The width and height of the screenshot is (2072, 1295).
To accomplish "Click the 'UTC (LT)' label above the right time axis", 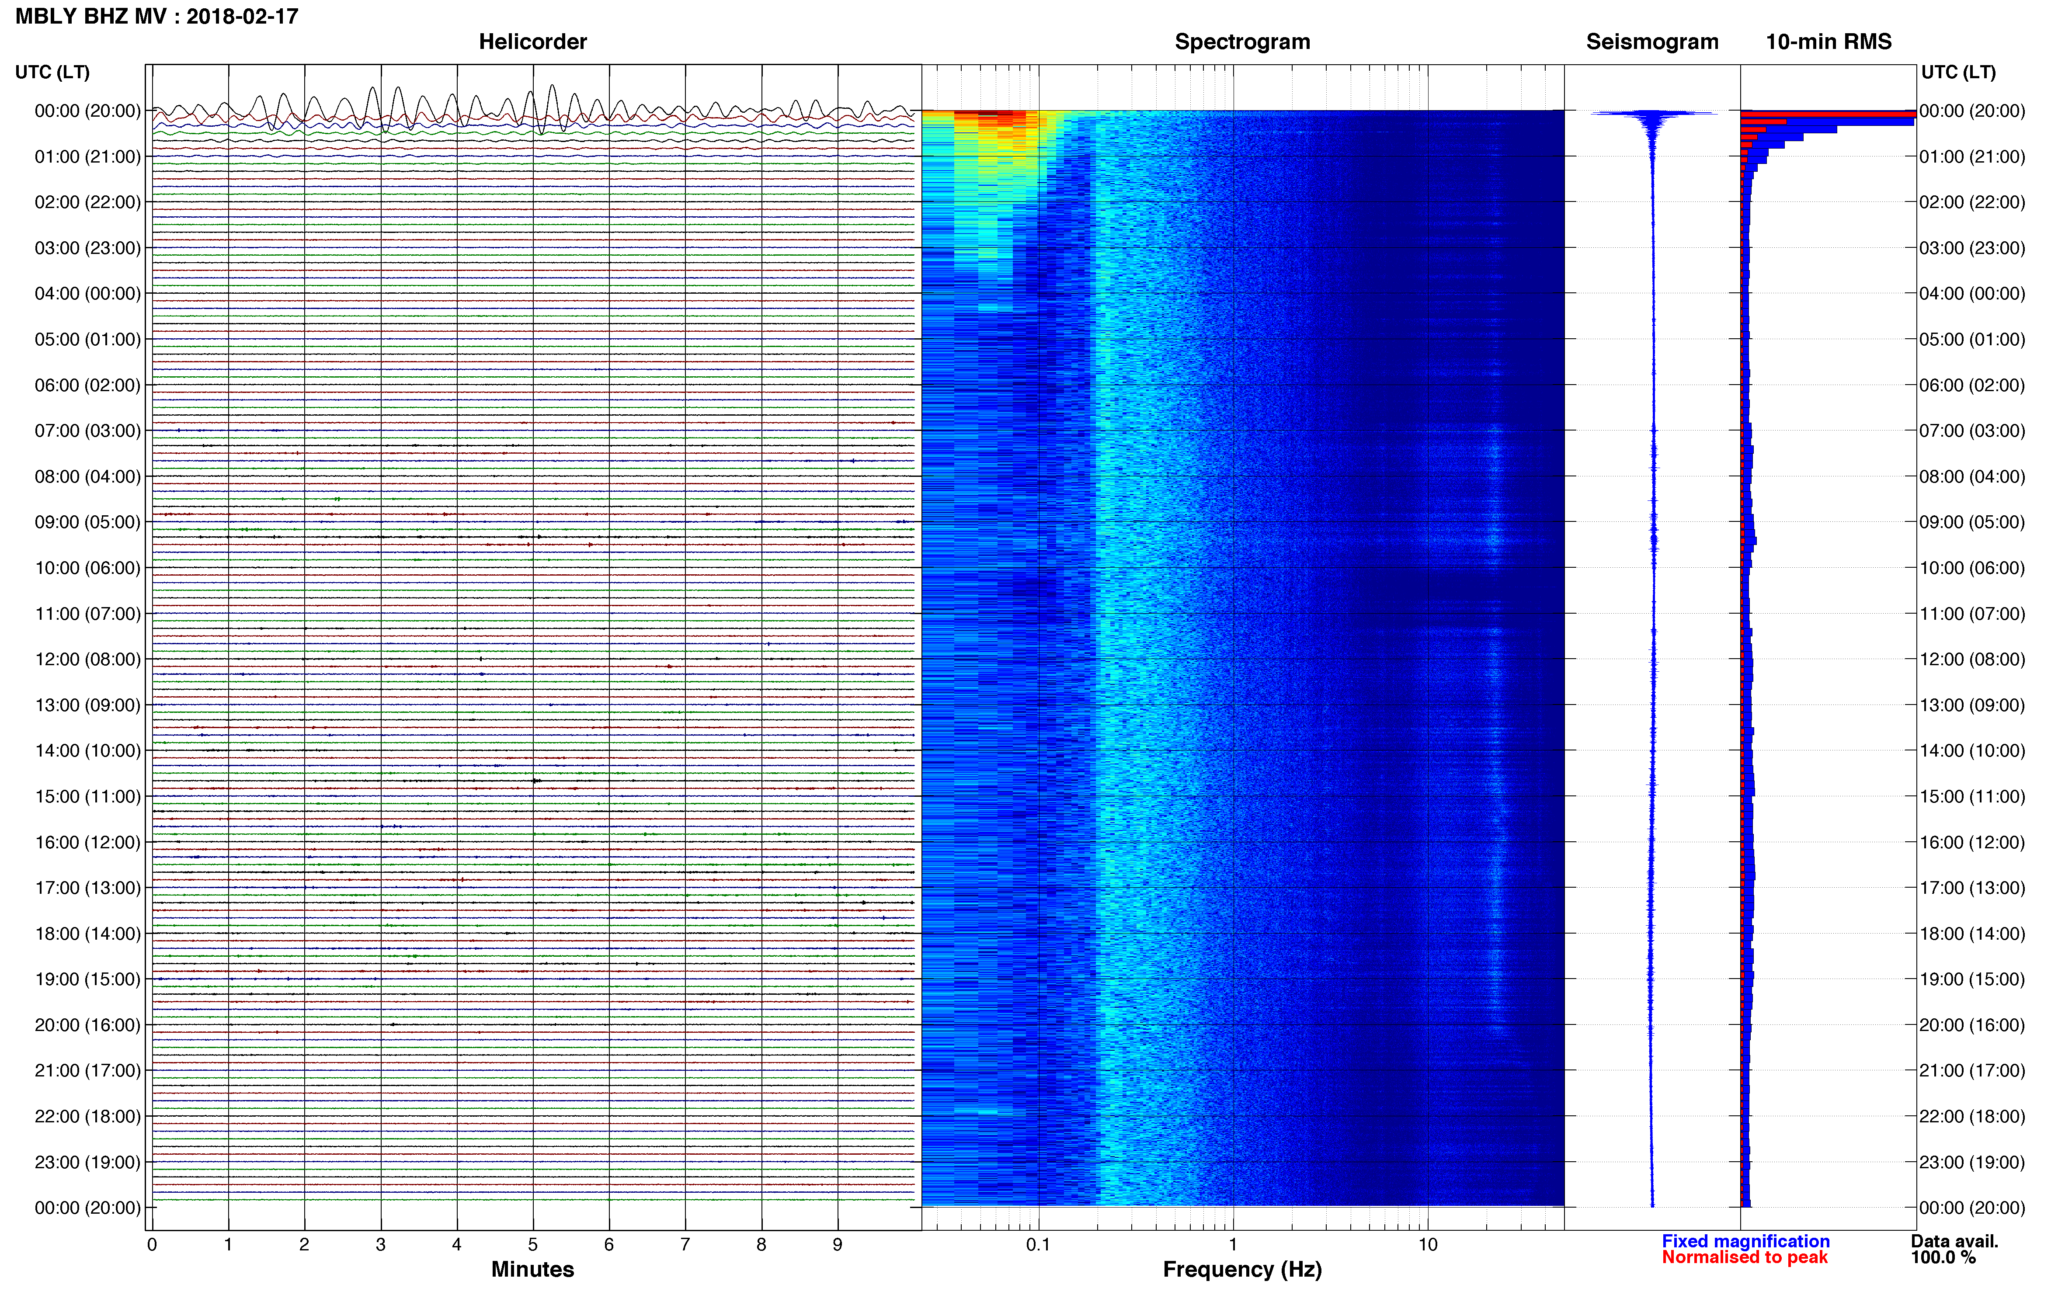I will click(1958, 72).
